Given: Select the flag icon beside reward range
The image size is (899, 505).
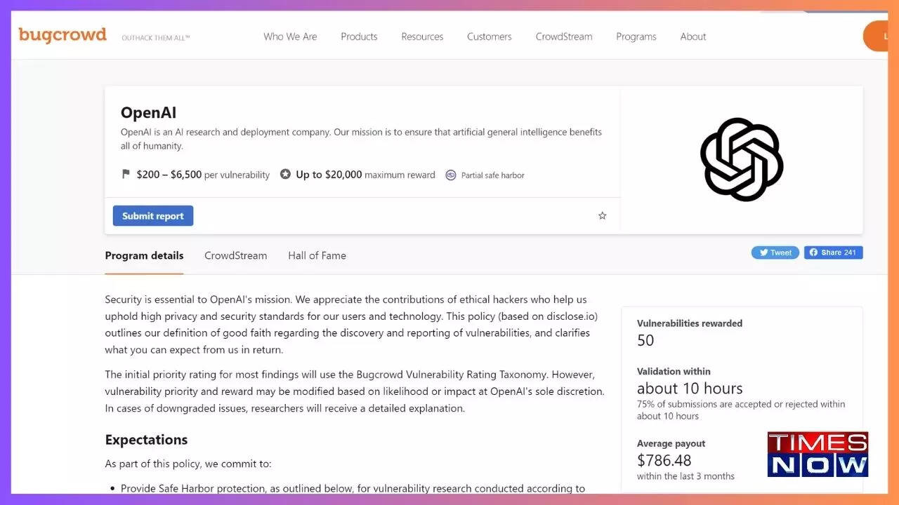Looking at the screenshot, I should click(x=126, y=174).
